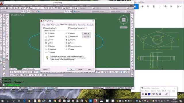This screenshot has width=184, height=103.
Task: Crop the image in Photos app
Action: pyautogui.click(x=171, y=7)
